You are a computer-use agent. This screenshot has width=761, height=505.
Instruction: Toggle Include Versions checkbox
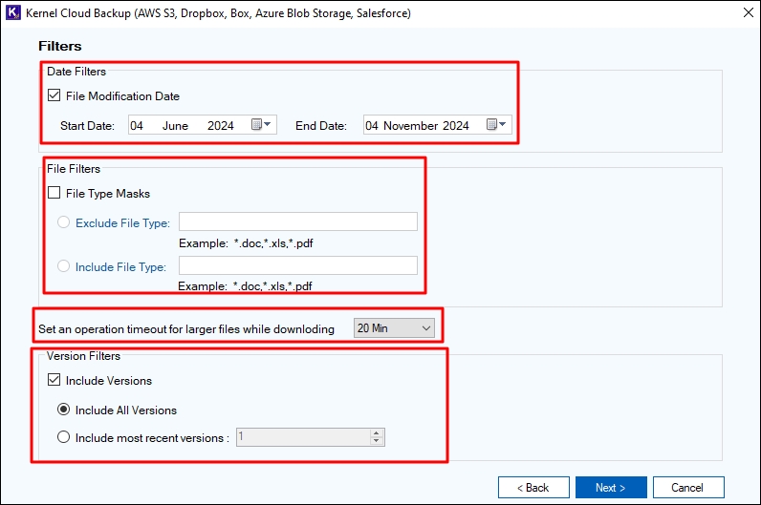coord(54,380)
